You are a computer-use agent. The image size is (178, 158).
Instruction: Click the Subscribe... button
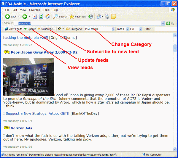(47, 29)
